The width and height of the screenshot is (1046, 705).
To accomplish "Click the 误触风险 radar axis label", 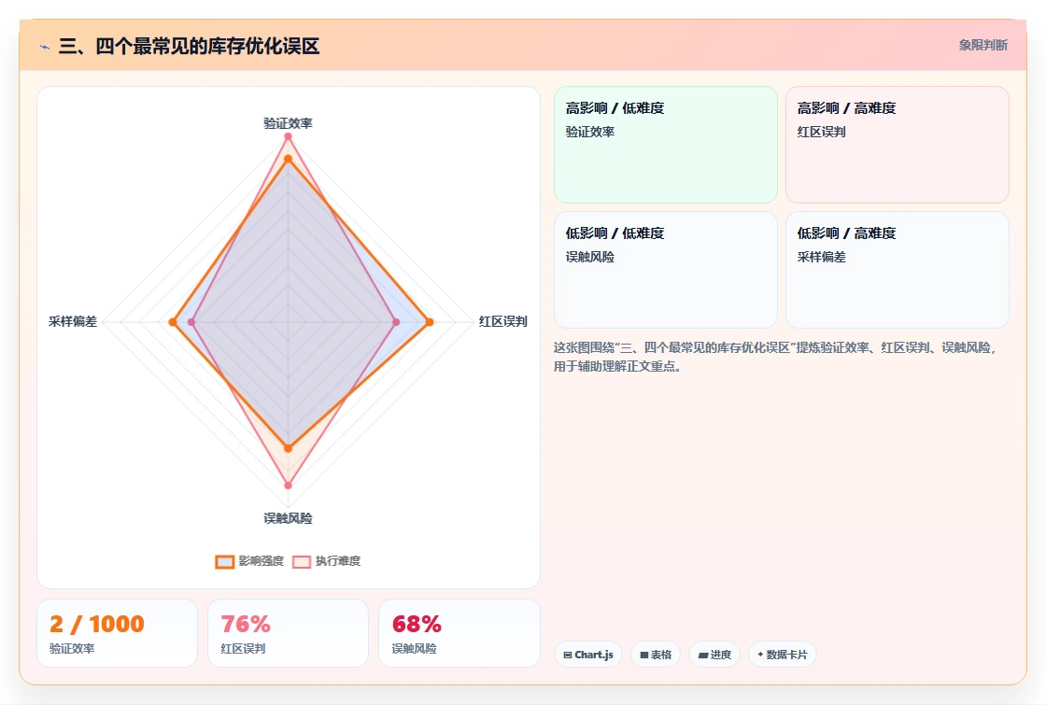I will [288, 518].
